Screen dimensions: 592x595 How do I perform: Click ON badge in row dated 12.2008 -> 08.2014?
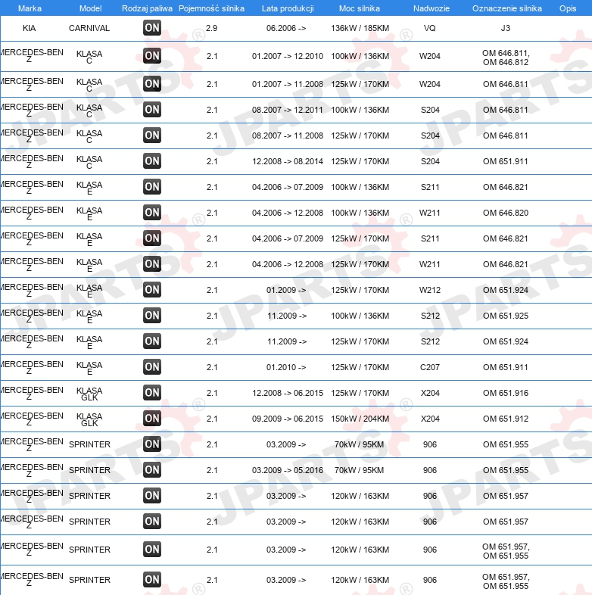(152, 161)
